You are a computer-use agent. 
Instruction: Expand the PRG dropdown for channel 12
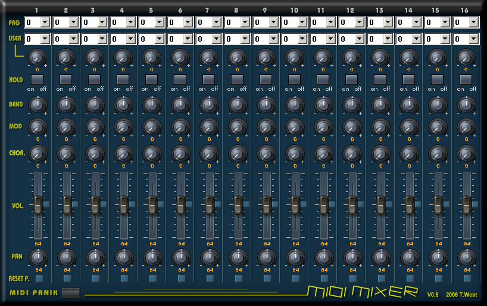pos(360,22)
